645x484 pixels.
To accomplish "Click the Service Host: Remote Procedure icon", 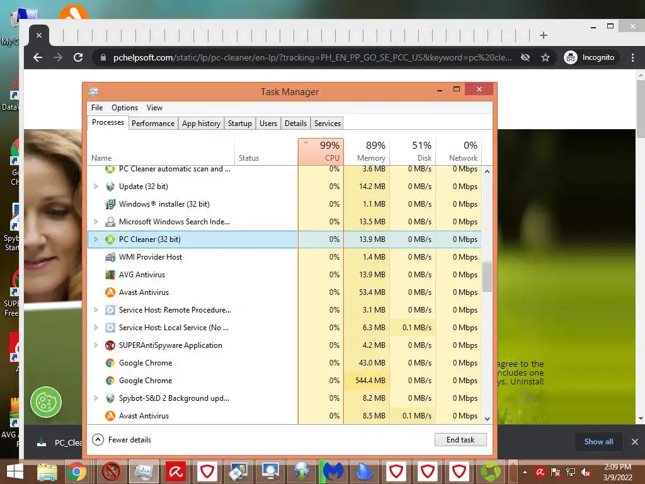I will (110, 310).
